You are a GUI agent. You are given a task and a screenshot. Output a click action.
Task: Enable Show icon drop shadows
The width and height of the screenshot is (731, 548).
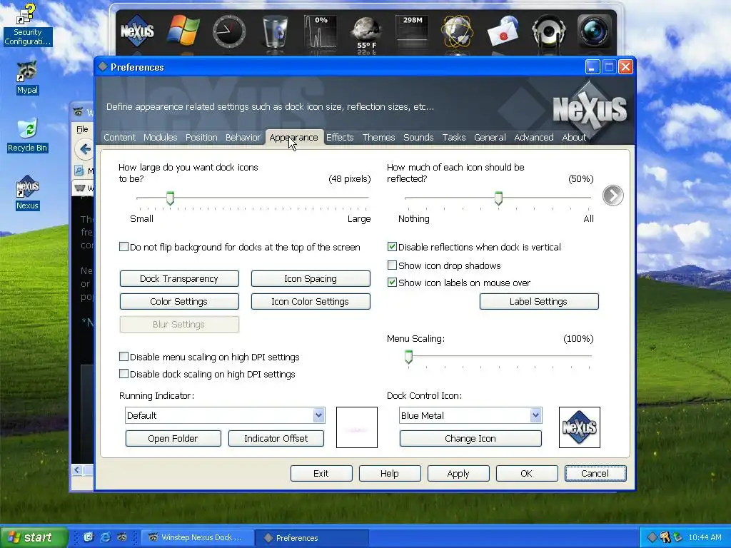[x=392, y=265]
